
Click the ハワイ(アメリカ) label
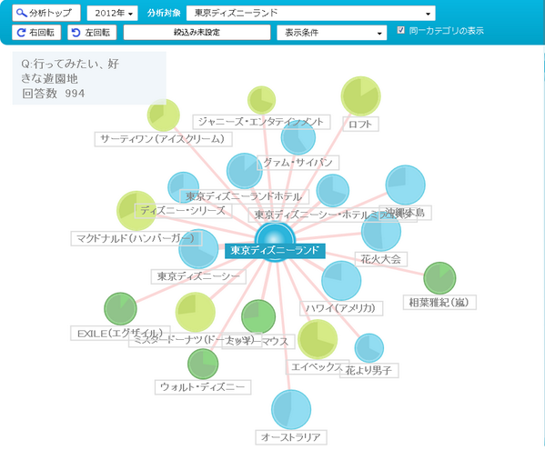[341, 308]
